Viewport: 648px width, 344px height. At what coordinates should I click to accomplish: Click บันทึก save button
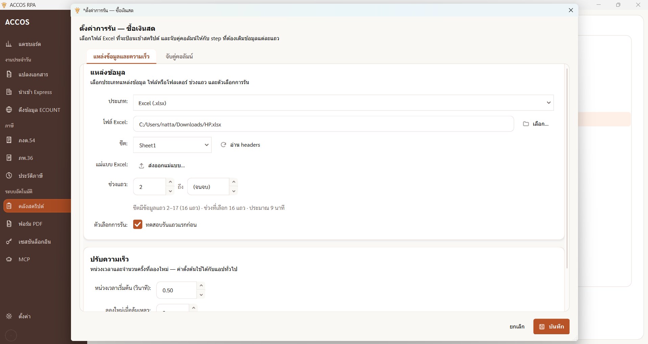point(551,326)
